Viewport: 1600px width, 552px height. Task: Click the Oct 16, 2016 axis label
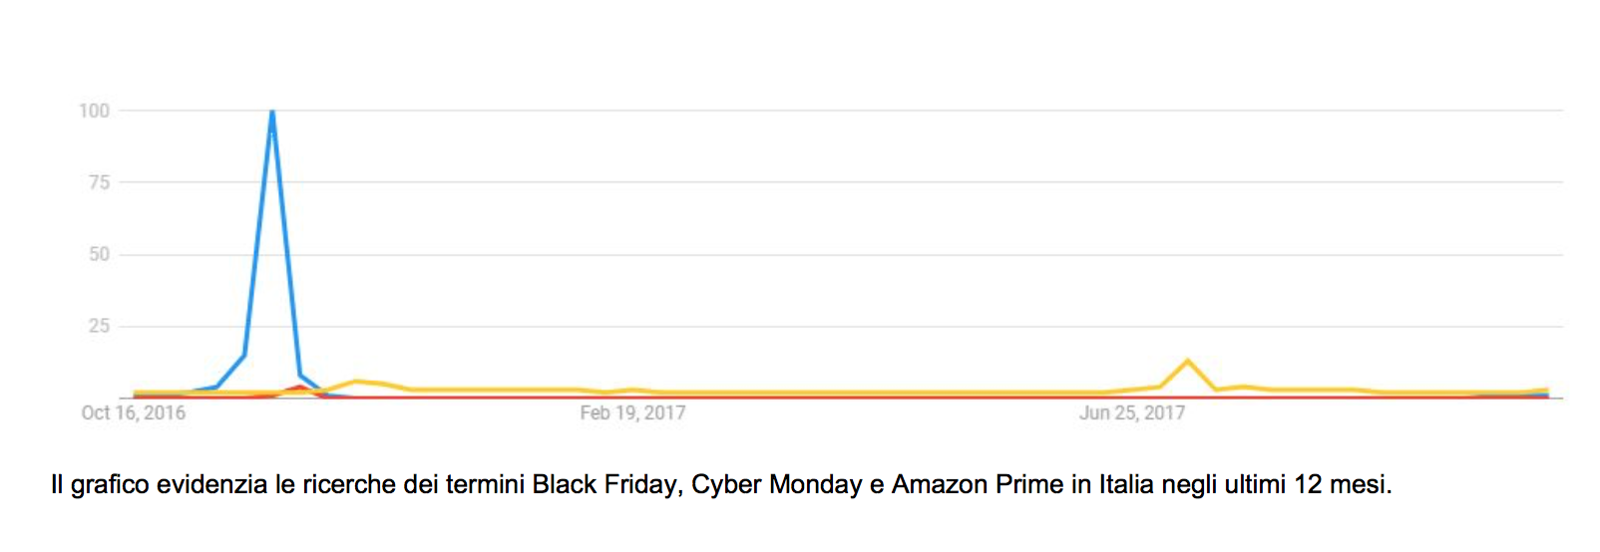click(134, 413)
